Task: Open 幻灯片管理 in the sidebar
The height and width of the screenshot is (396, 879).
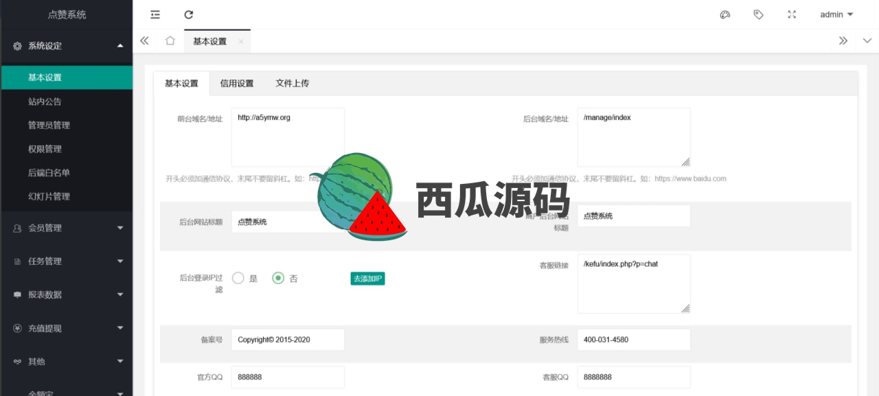Action: point(66,196)
